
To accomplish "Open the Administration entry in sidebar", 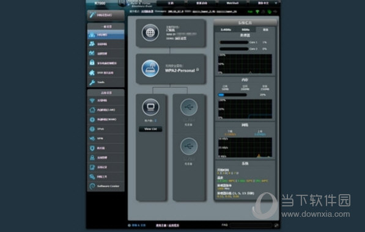I will (106, 158).
